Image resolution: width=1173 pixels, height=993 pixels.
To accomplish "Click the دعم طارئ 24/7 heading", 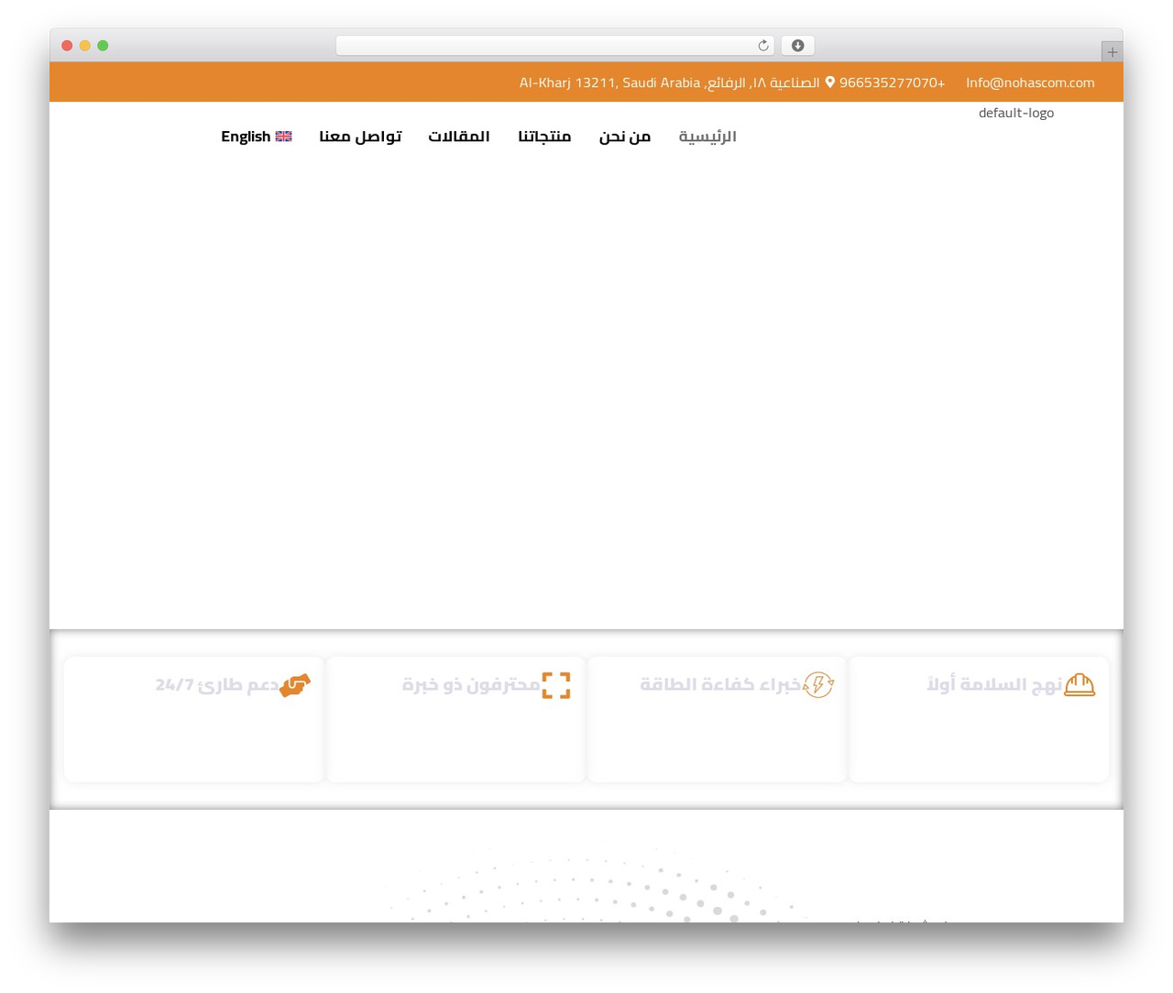I will [x=217, y=684].
